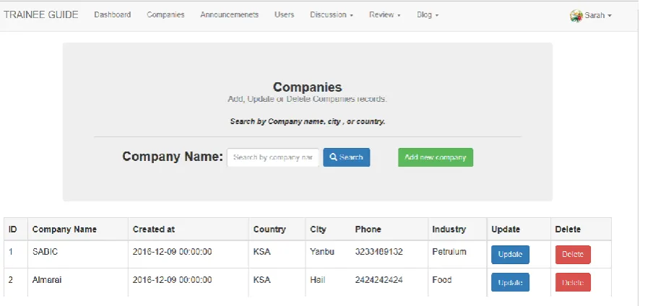The image size is (645, 306).
Task: Select the SABIC company name cell
Action: [45, 252]
